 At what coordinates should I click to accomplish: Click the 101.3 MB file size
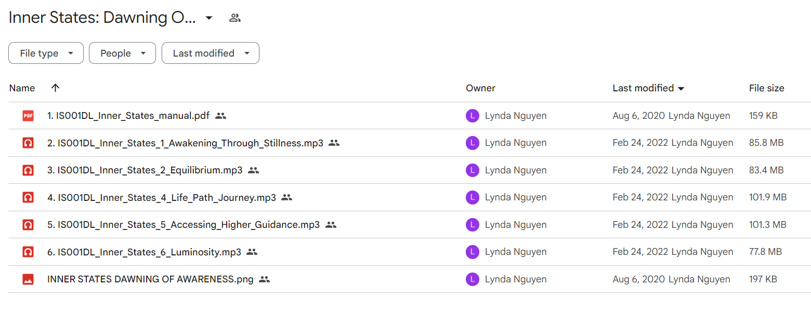coord(768,225)
